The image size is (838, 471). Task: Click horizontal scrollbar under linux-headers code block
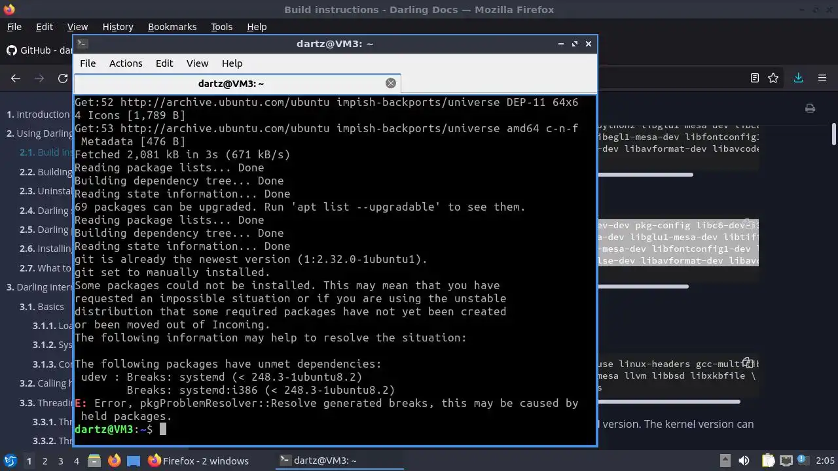(x=668, y=402)
